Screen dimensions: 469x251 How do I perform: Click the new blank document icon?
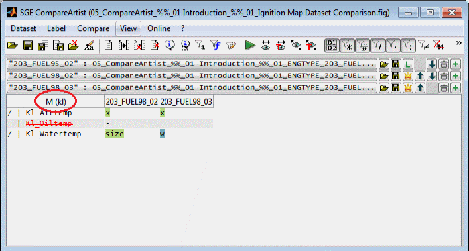pos(108,45)
